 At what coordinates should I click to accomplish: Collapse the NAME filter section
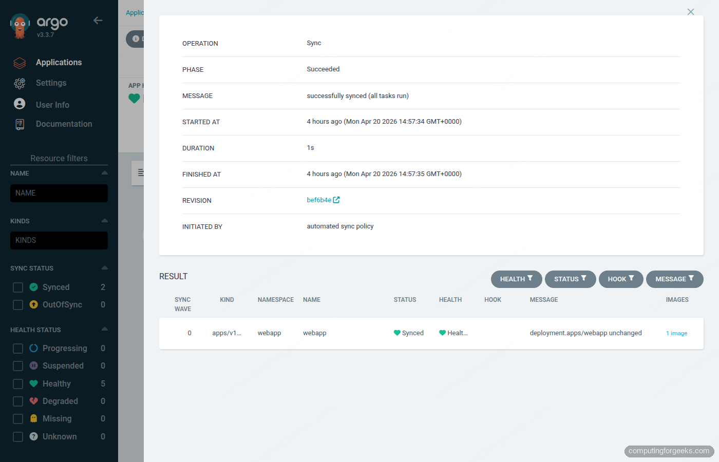click(104, 173)
